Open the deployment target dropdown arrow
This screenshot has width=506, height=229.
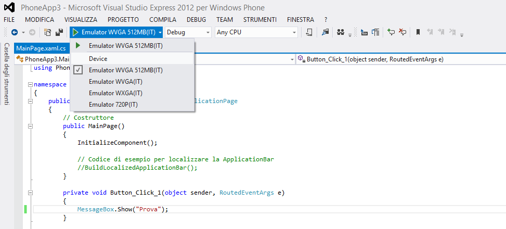[160, 33]
